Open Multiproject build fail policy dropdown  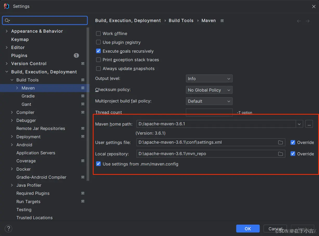209,101
